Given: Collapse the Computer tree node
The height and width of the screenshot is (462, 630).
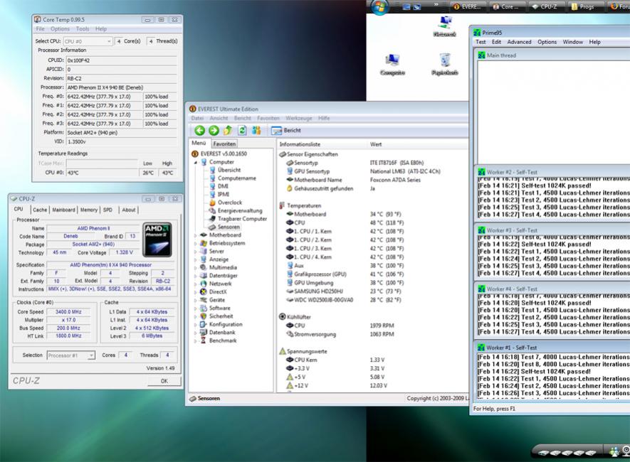Looking at the screenshot, I should [x=196, y=162].
